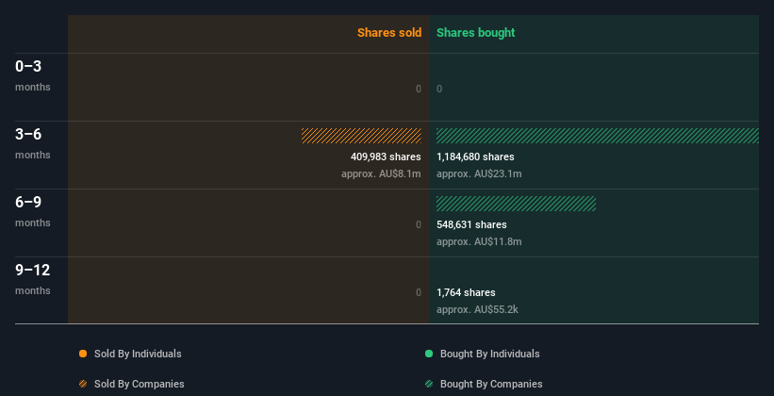Click the 548,631 shares value
The width and height of the screenshot is (774, 396).
point(471,224)
